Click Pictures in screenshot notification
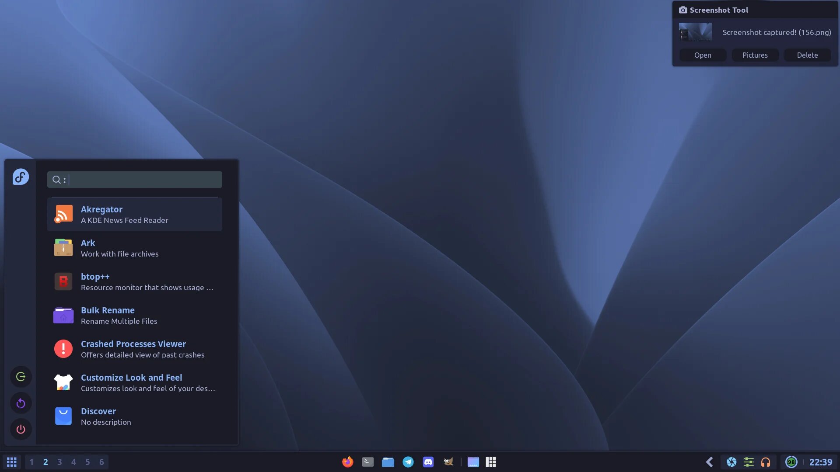The width and height of the screenshot is (840, 472). [755, 55]
